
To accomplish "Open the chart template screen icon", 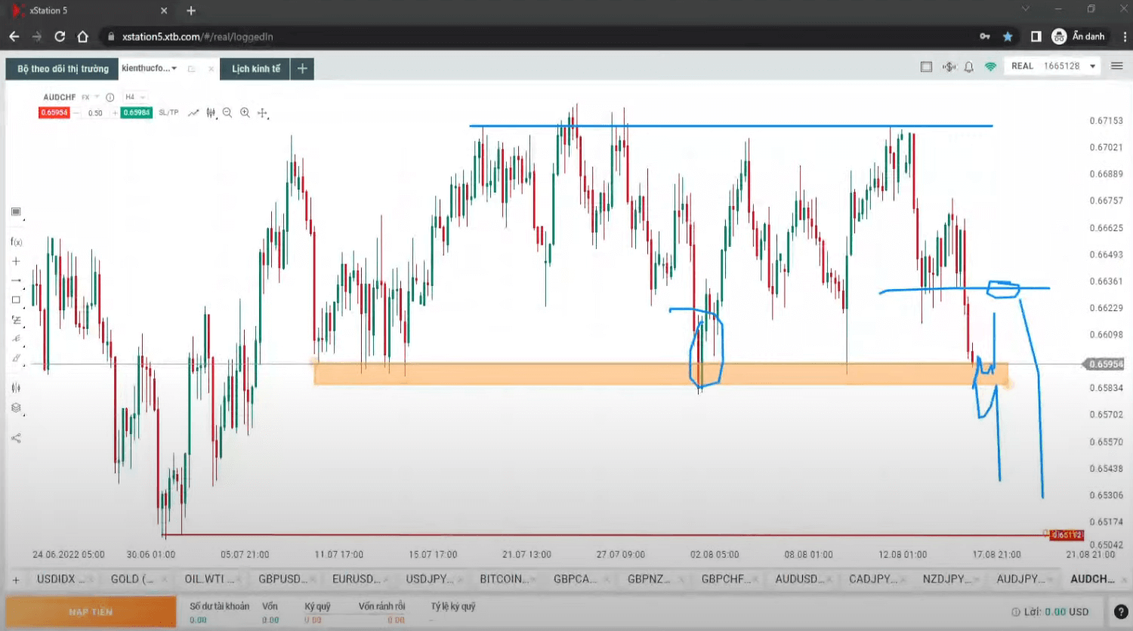I will point(16,212).
